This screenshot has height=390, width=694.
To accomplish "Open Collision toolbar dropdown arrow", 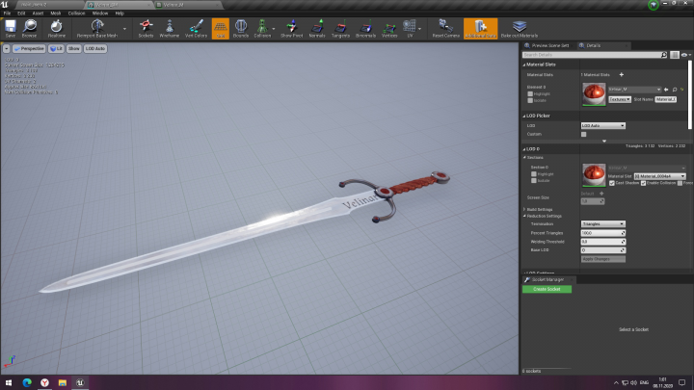I will (274, 29).
